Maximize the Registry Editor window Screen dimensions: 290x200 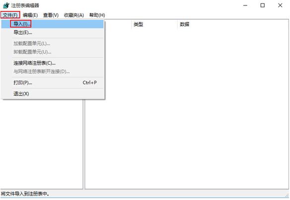click(x=263, y=5)
